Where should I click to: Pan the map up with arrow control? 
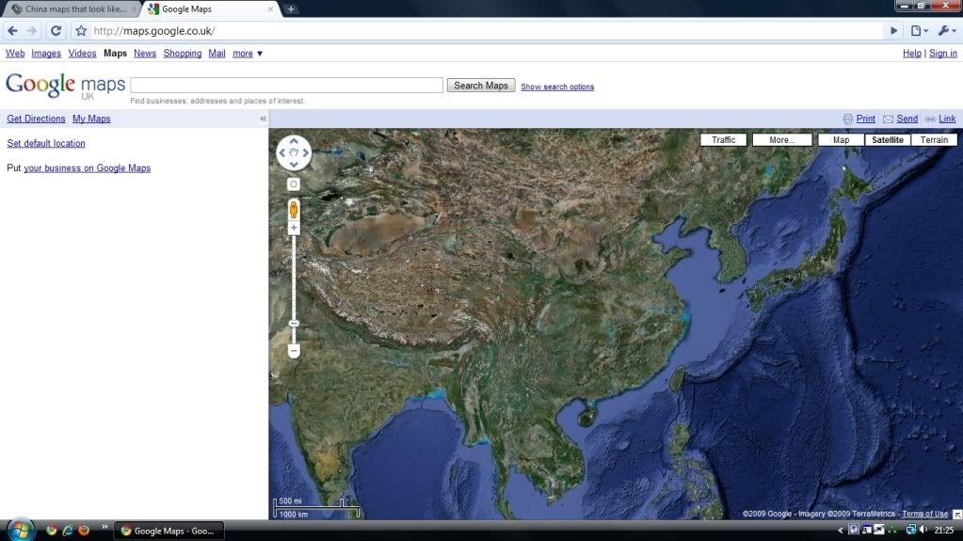294,140
